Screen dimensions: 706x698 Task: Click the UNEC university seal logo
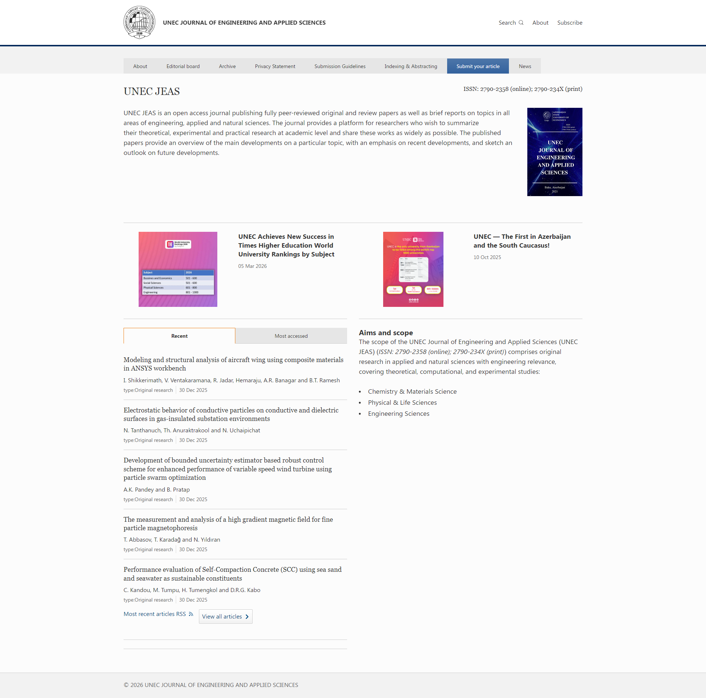coord(139,22)
